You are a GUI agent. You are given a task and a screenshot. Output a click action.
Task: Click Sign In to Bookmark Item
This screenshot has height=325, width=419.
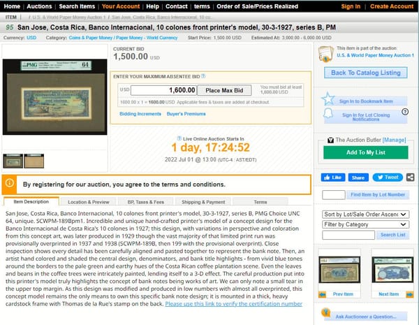pyautogui.click(x=366, y=101)
